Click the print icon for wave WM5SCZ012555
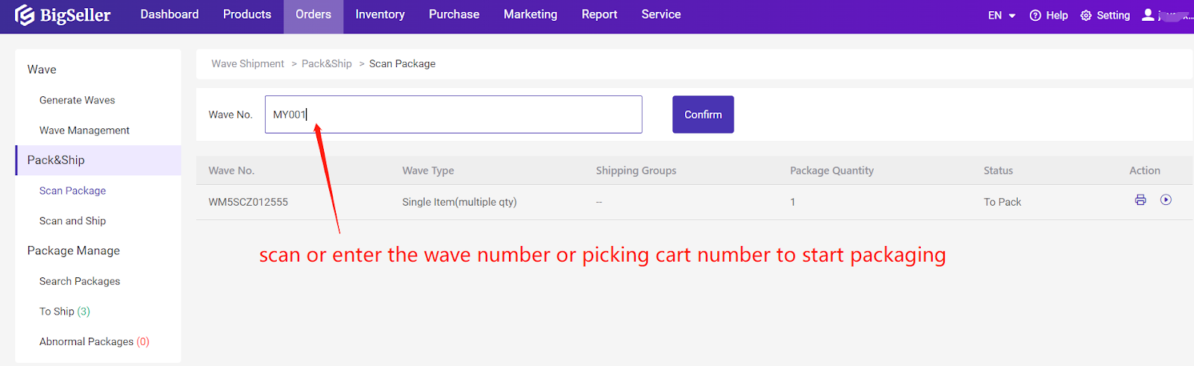The width and height of the screenshot is (1194, 366). [1140, 200]
